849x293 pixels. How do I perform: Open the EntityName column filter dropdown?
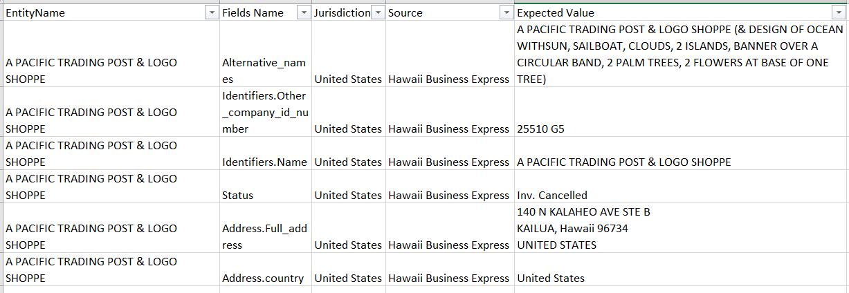click(210, 13)
